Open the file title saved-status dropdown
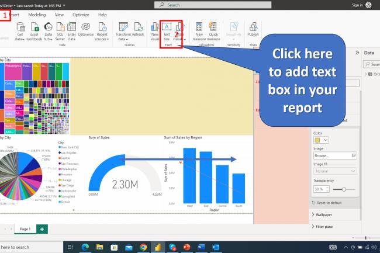 (64, 5)
